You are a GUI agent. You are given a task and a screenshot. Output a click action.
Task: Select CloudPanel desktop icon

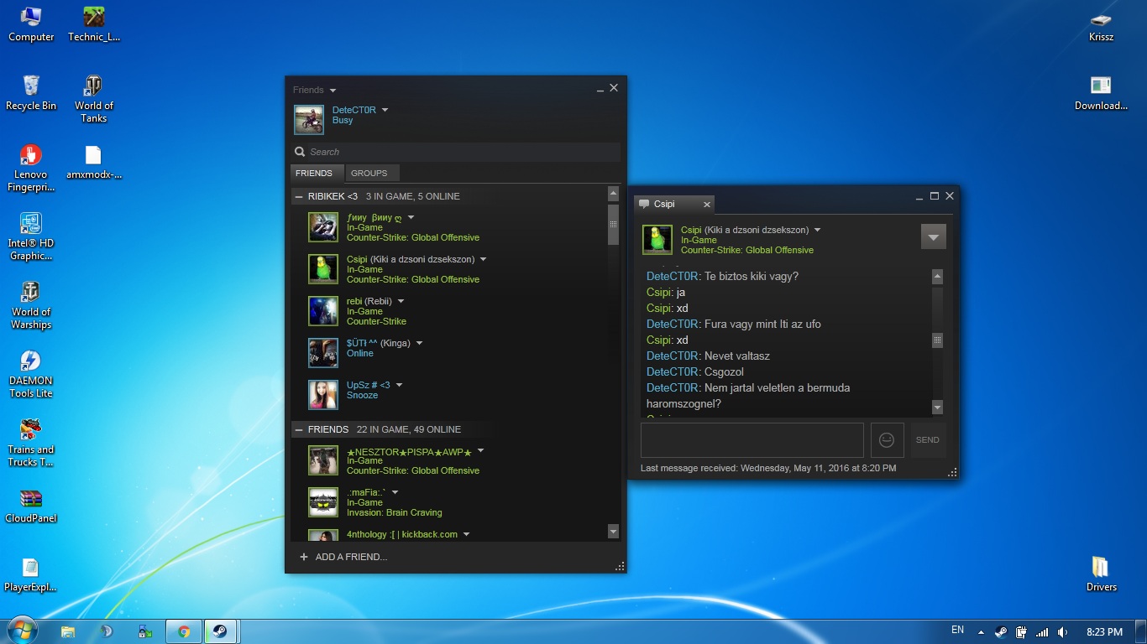click(31, 506)
